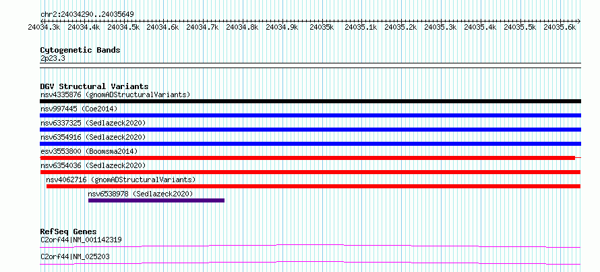Open nsv6337325 (Sedlazeck2020) label
This screenshot has height=272, width=600.
pos(93,123)
